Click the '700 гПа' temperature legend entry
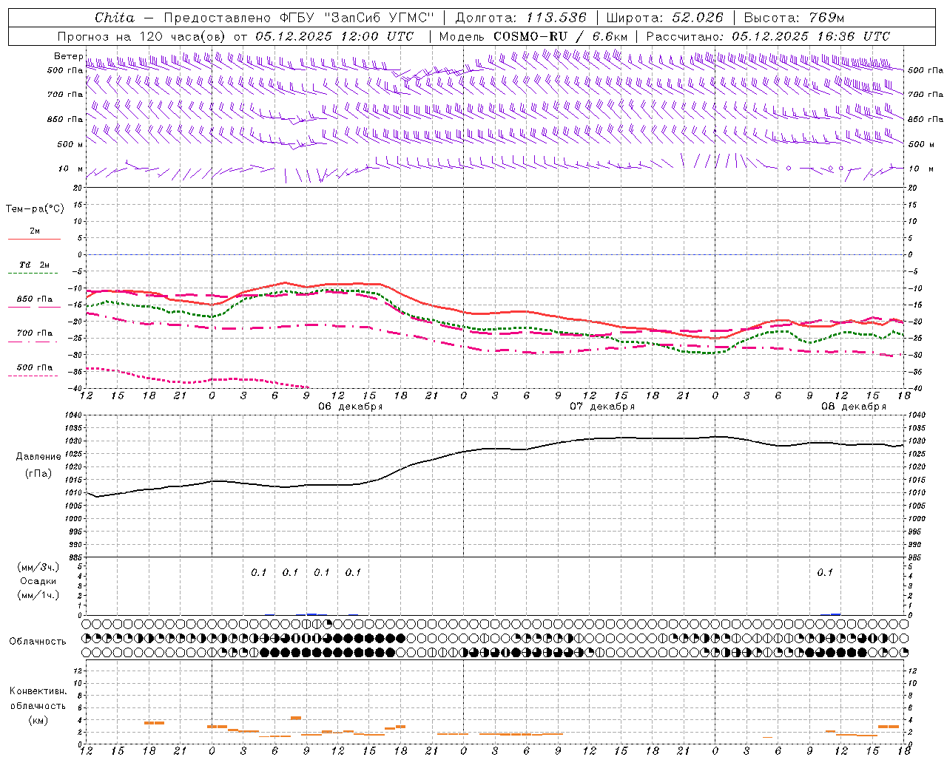This screenshot has height=757, width=947. (35, 333)
